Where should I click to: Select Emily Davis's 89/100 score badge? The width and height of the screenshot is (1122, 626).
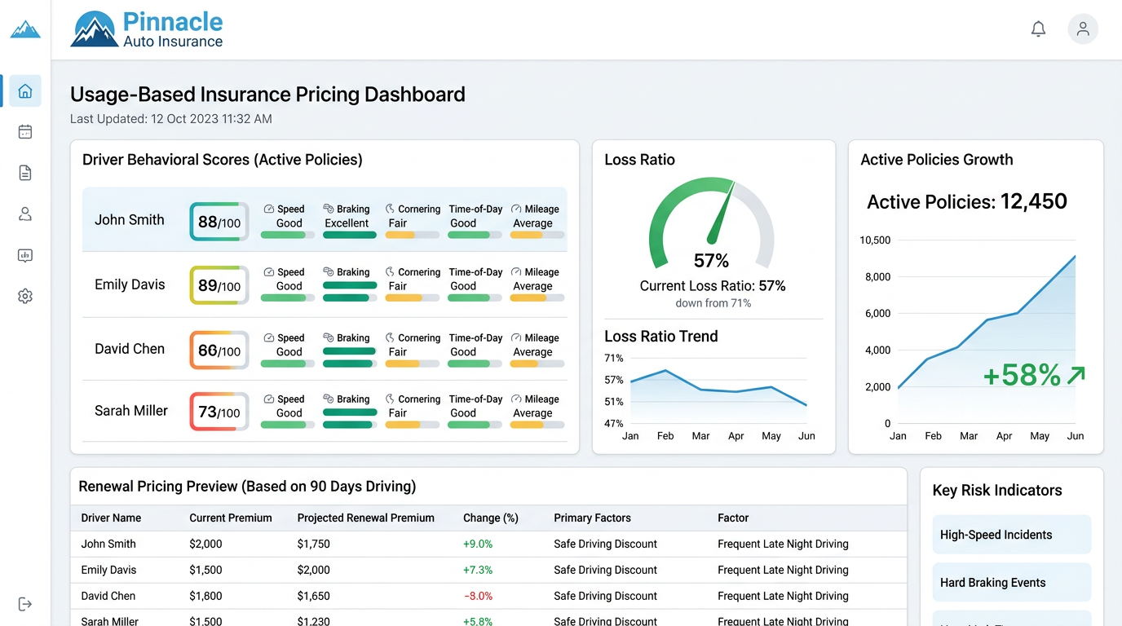point(219,285)
